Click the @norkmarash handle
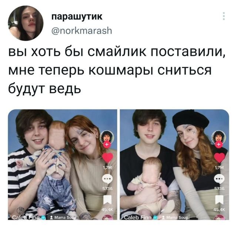Viewport: 237px width, 226px height. (82, 31)
